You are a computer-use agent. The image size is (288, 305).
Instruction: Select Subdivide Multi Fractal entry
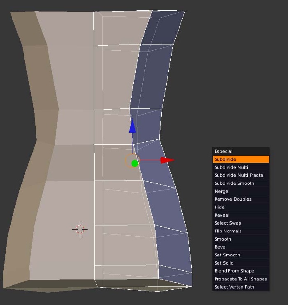pos(241,175)
